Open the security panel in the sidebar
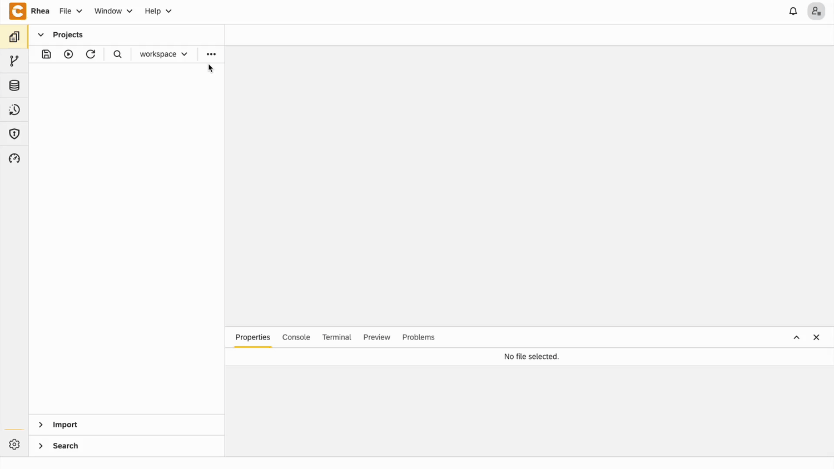The width and height of the screenshot is (834, 469). pyautogui.click(x=14, y=133)
